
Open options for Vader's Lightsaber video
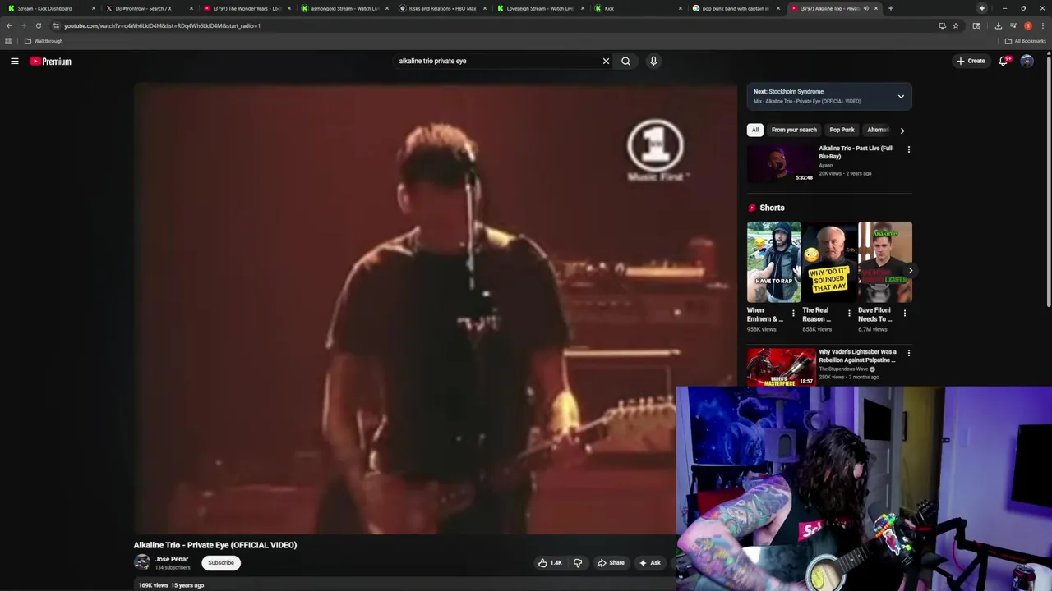point(908,353)
